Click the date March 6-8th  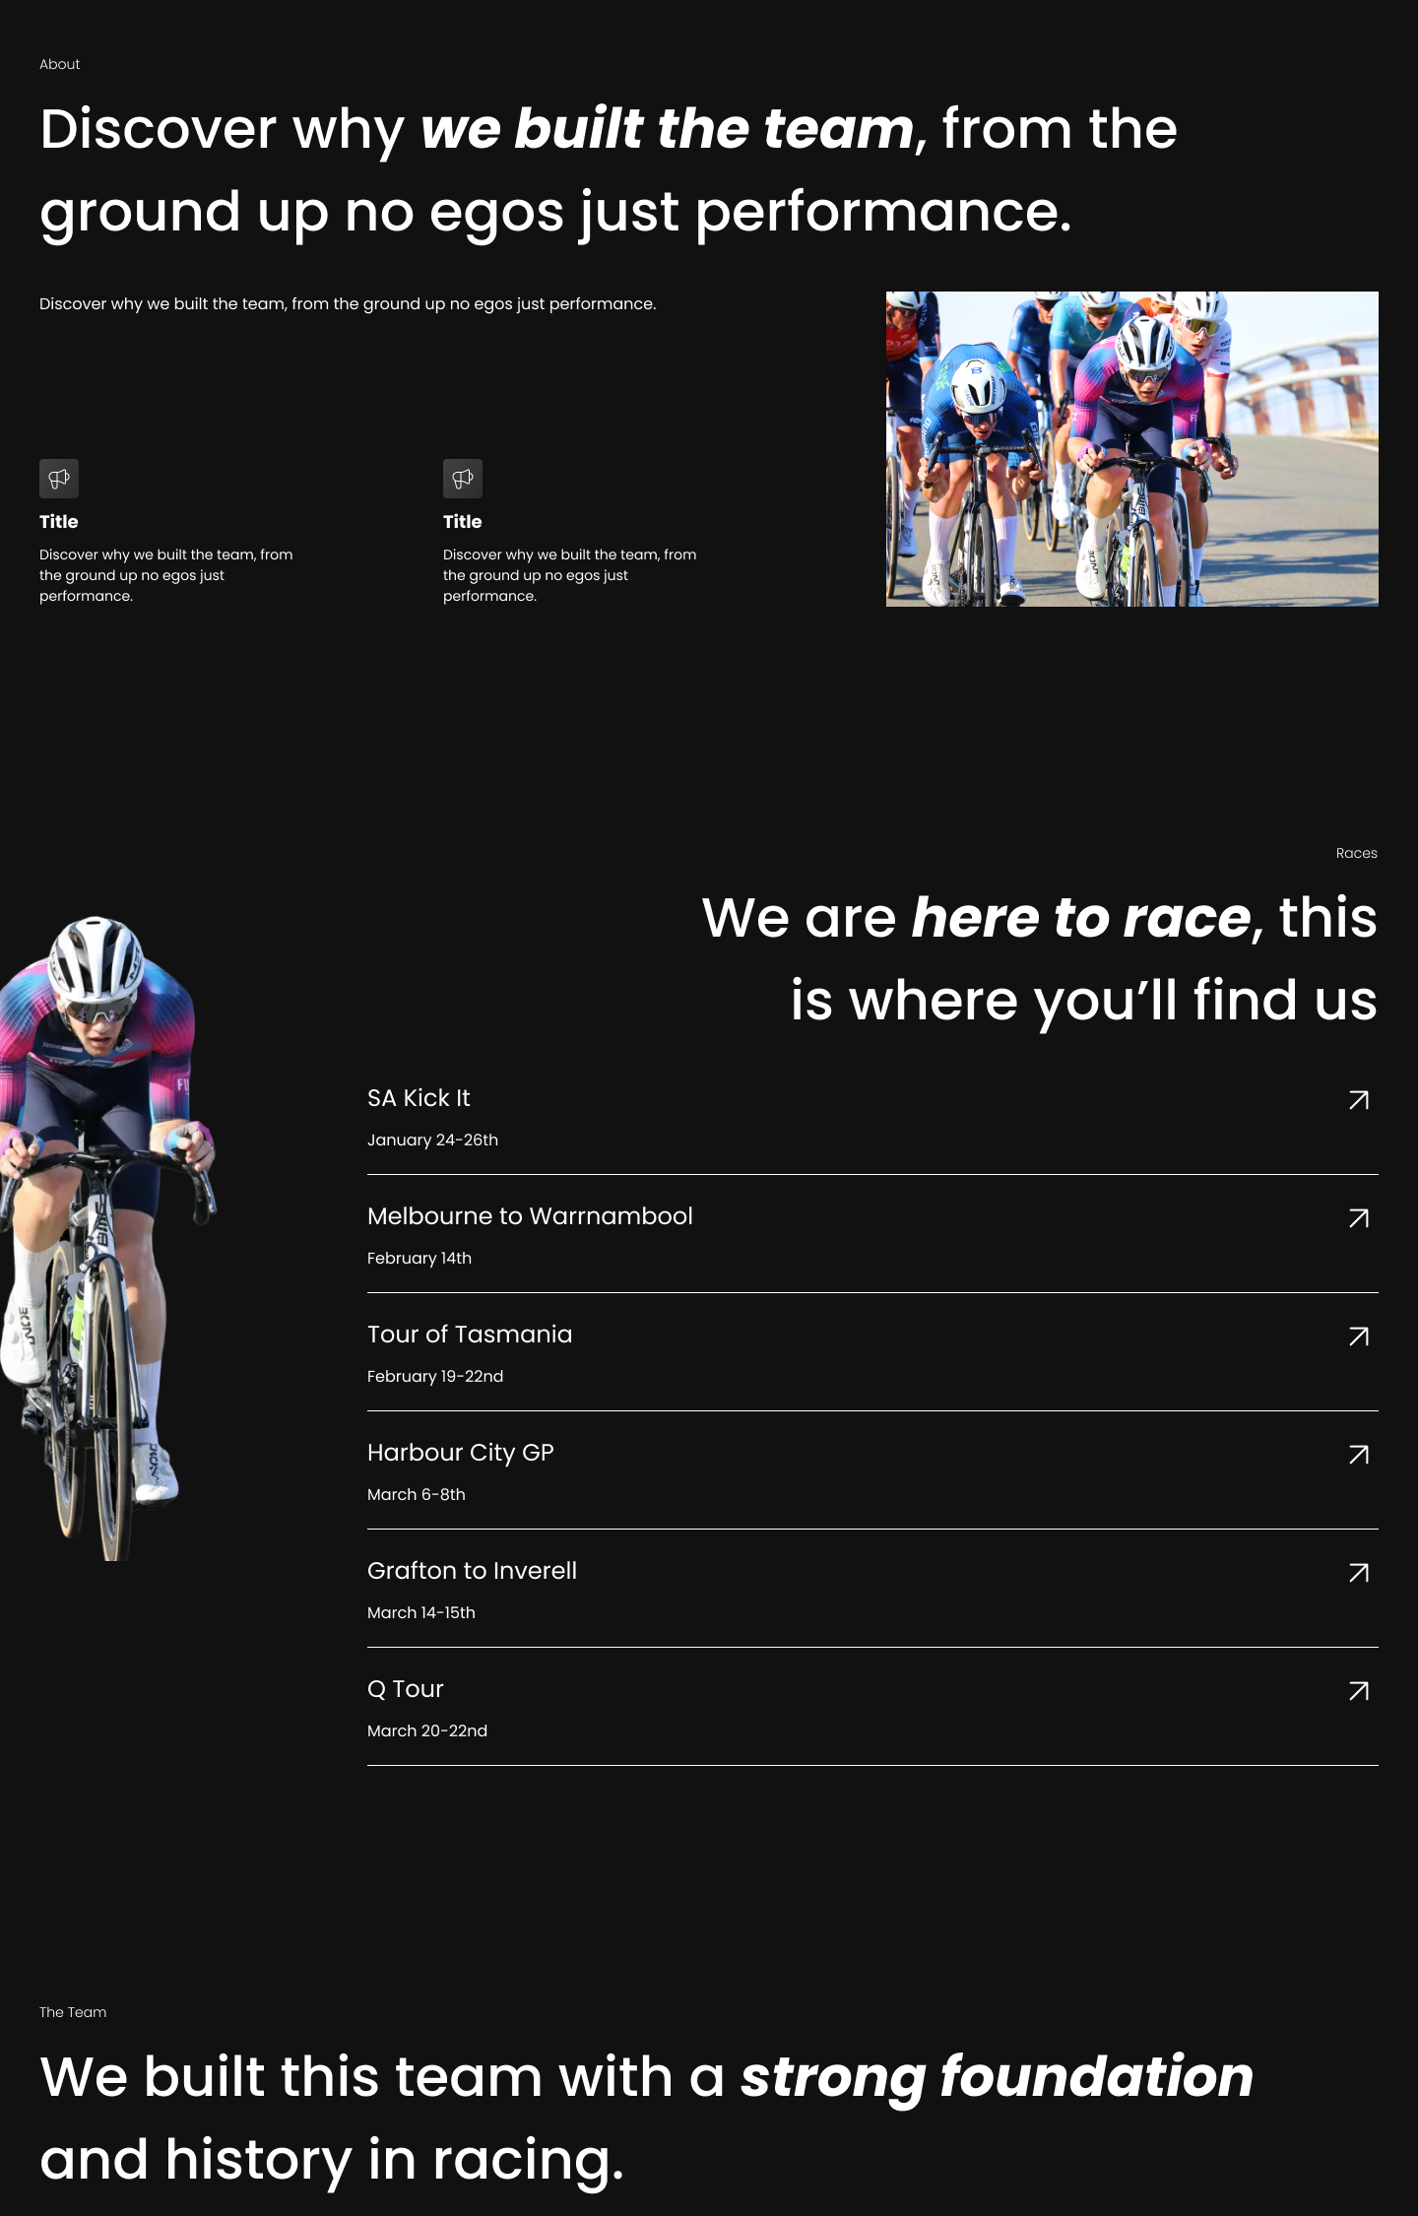(417, 1494)
